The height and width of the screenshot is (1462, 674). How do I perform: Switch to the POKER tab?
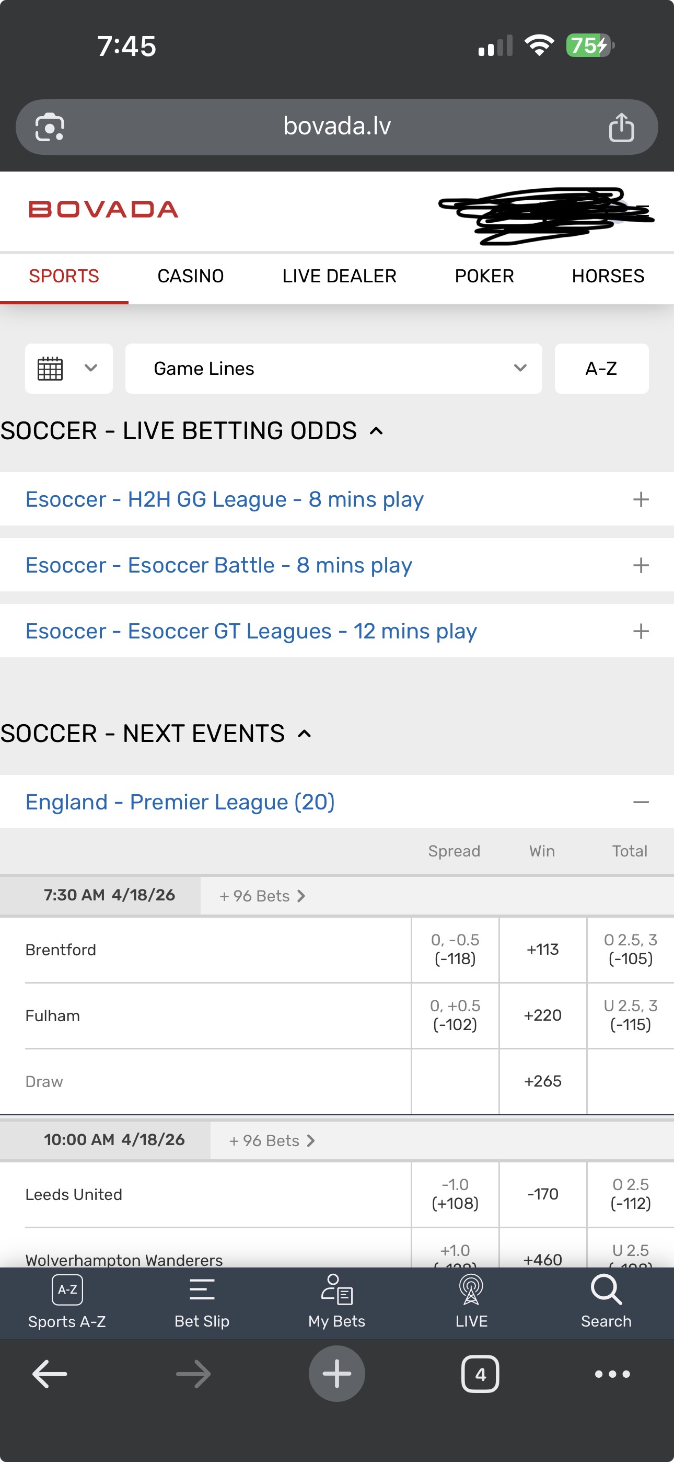[484, 276]
